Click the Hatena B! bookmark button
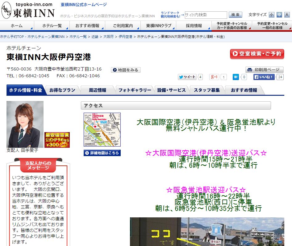Image resolution: width=292 pixels, height=246 pixels. (x=236, y=77)
